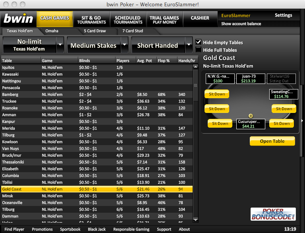Image resolution: width=305 pixels, height=233 pixels.
Task: Click the PokerBonusCode banner
Action: [273, 214]
